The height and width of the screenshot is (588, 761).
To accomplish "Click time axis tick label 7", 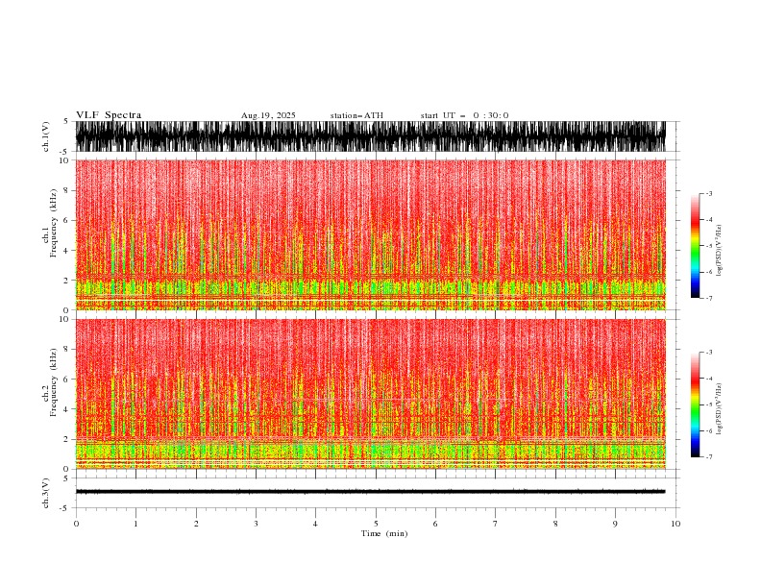I will [496, 524].
